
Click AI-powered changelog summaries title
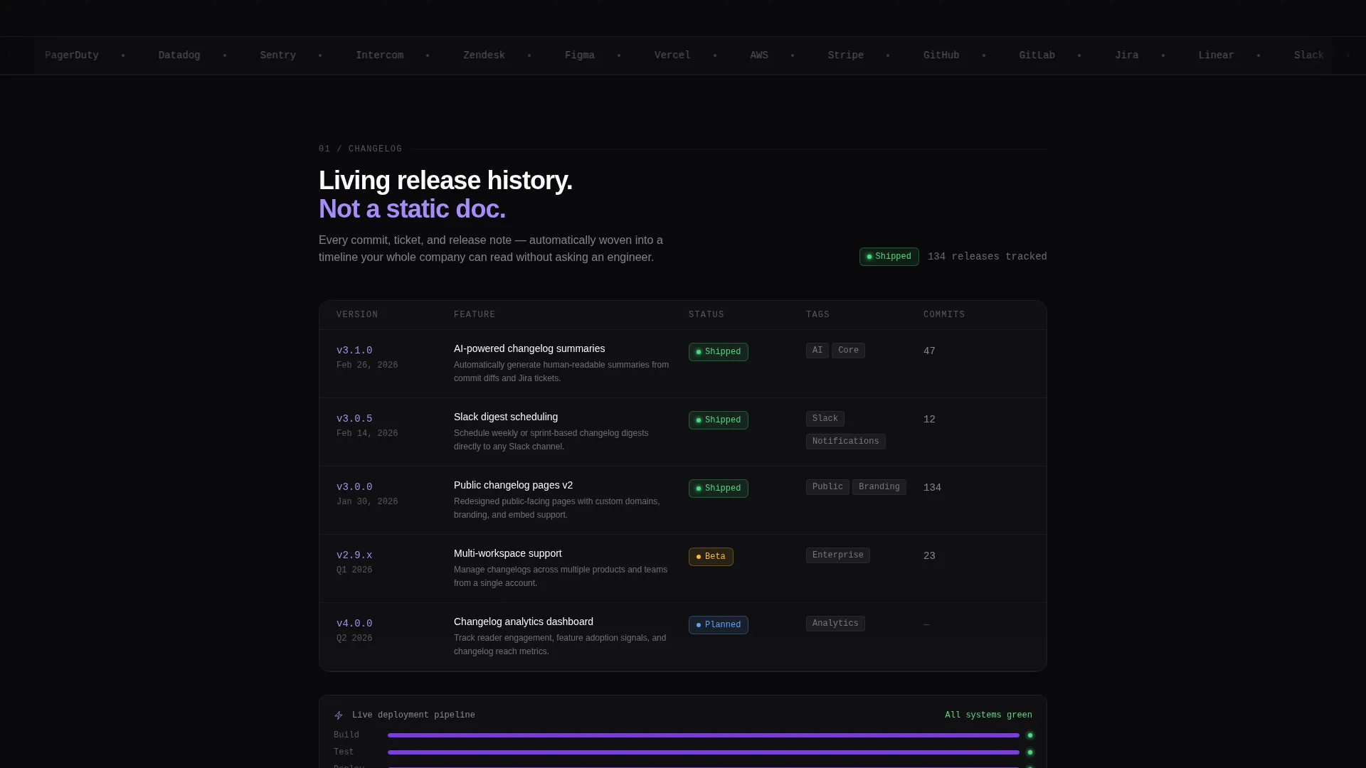pos(529,349)
